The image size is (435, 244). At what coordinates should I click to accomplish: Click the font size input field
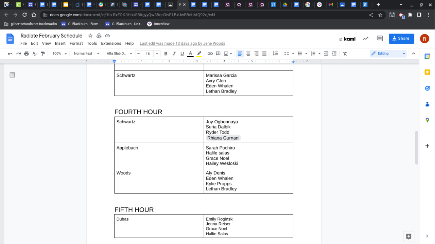click(x=147, y=54)
